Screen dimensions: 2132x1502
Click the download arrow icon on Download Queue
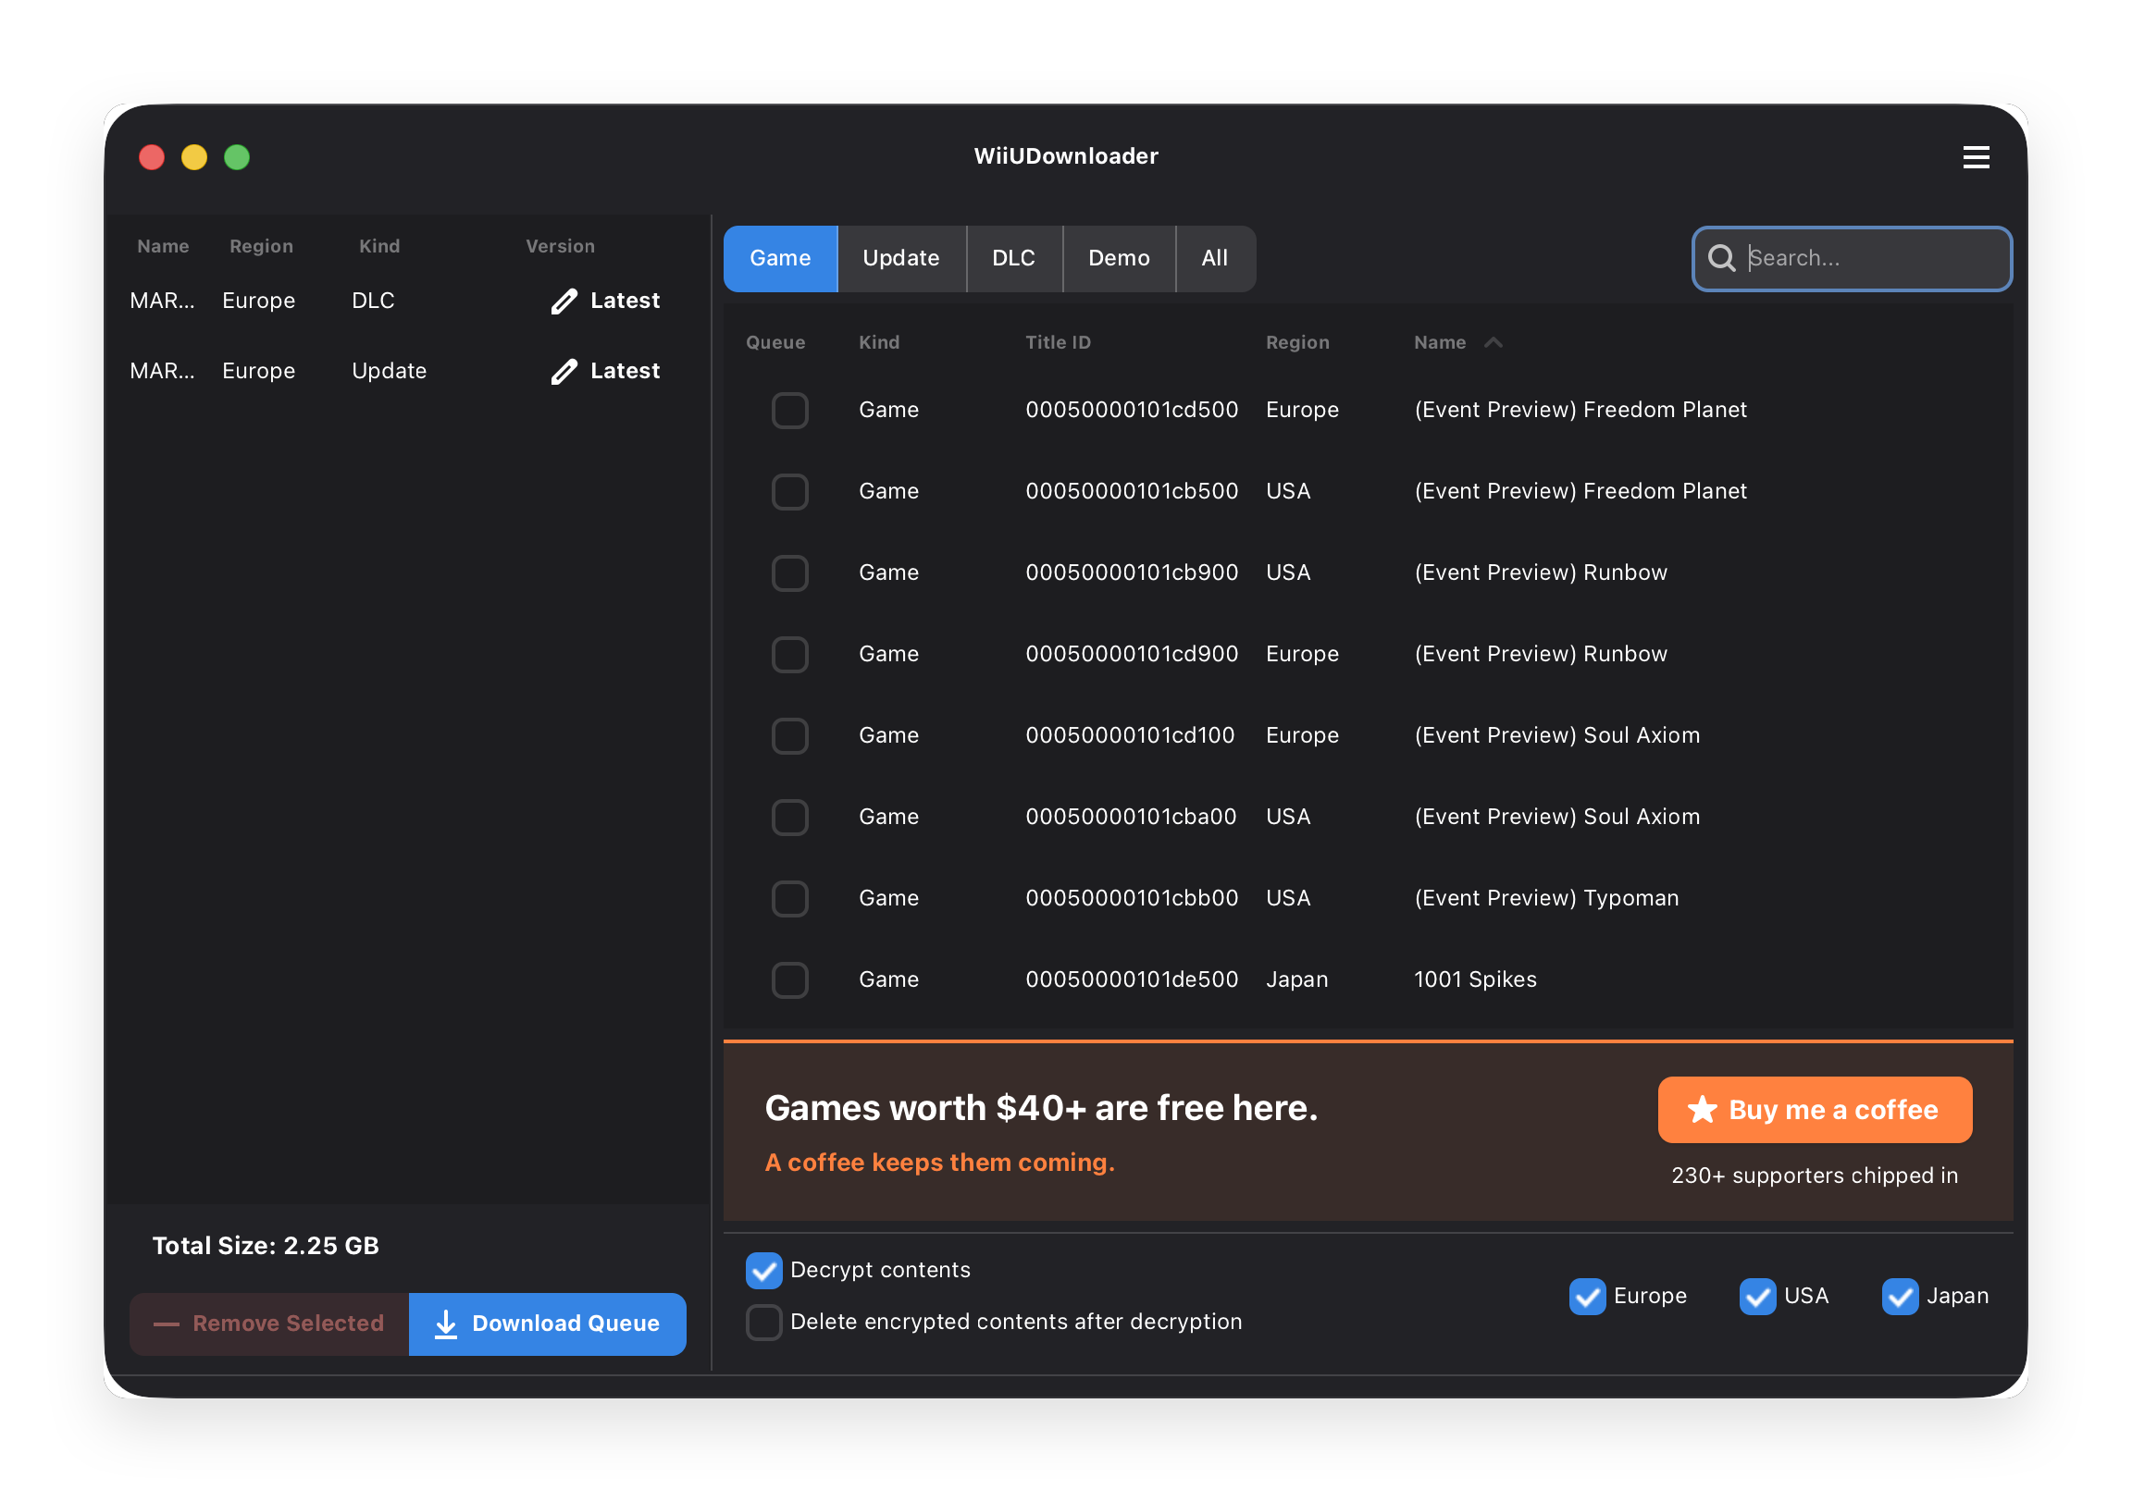[x=446, y=1323]
